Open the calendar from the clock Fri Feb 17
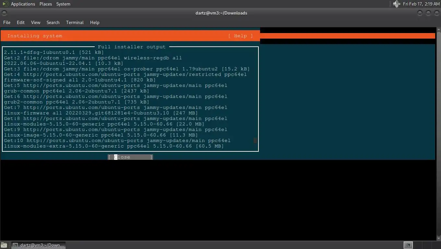This screenshot has height=249, width=441. (421, 4)
